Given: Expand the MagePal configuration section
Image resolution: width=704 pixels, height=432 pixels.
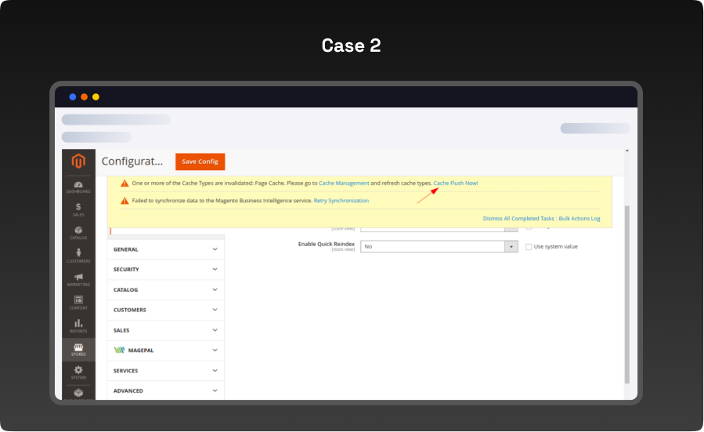Looking at the screenshot, I should click(x=165, y=350).
